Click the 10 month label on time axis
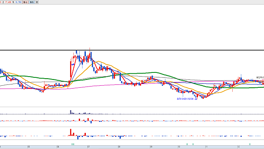 pyautogui.click(x=179, y=147)
